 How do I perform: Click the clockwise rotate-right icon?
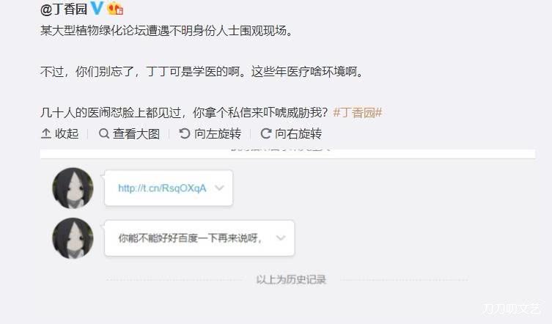266,133
